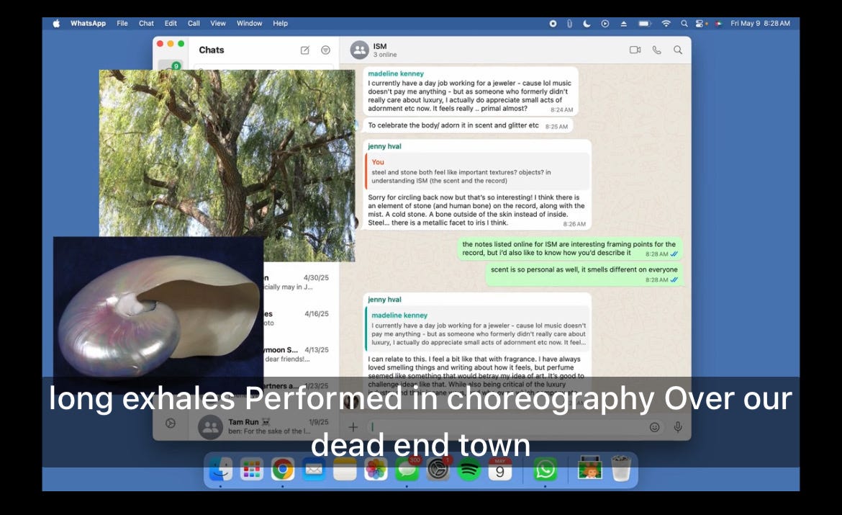Click the battery status icon
Screen dimensions: 842x515
644,24
